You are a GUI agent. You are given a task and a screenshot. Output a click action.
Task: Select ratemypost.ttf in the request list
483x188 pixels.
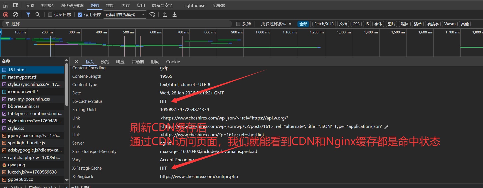[x=22, y=77]
